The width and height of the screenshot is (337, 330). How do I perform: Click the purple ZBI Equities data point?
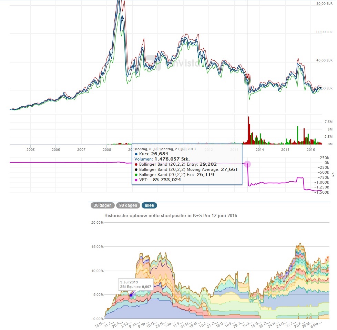point(131,295)
